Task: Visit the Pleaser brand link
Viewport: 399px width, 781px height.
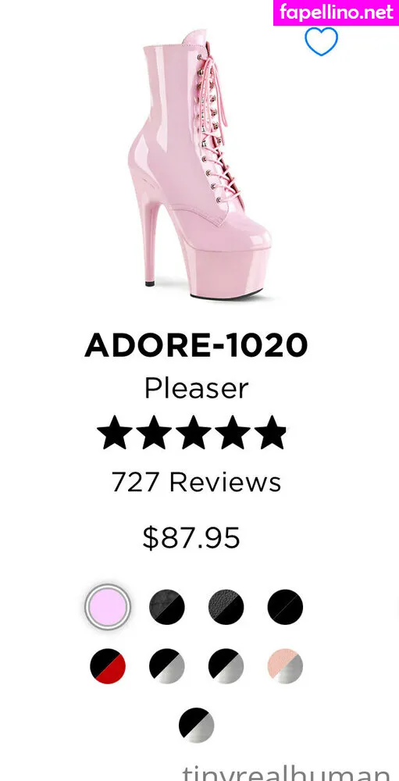Action: 196,388
